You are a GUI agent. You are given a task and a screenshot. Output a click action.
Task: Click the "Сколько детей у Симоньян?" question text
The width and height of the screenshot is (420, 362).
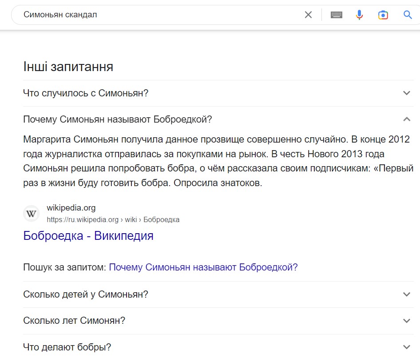tap(86, 294)
